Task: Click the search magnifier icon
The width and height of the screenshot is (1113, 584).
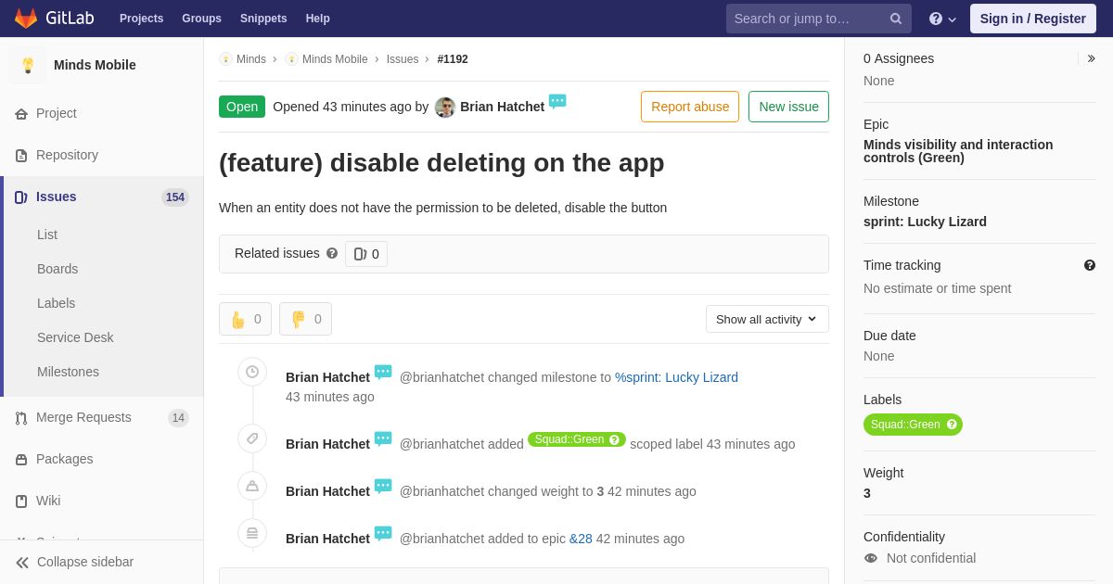Action: [x=896, y=19]
